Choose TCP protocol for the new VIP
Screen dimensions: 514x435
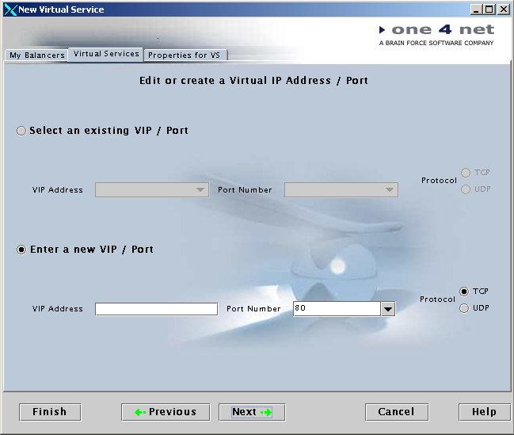click(464, 292)
